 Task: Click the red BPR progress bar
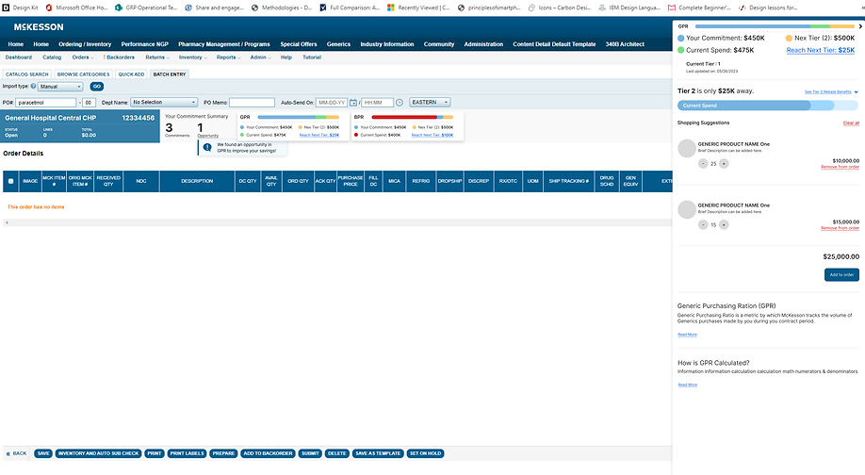click(412, 117)
